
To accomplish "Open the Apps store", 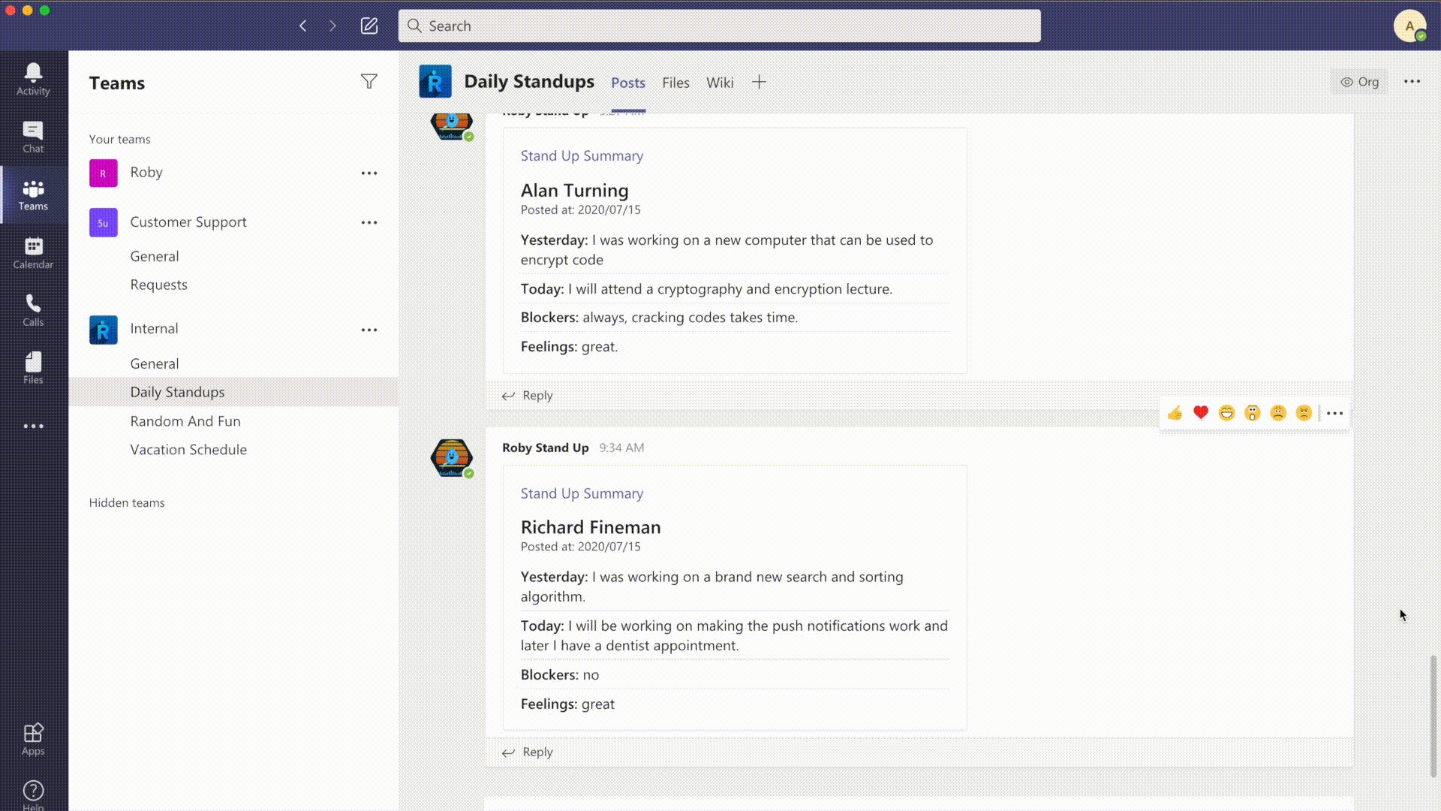I will click(x=33, y=740).
